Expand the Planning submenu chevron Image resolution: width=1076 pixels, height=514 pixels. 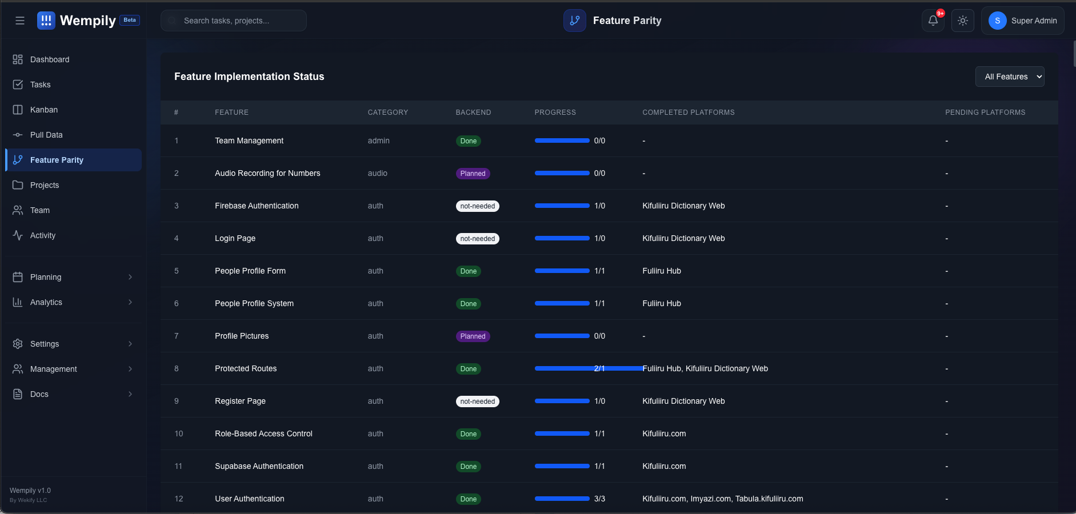130,277
